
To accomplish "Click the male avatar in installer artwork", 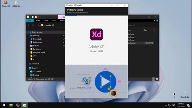I will pos(87,82).
